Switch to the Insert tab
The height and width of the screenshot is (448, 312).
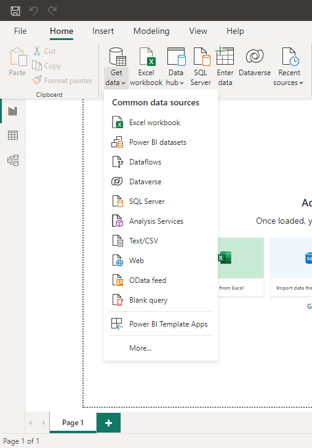tap(103, 31)
